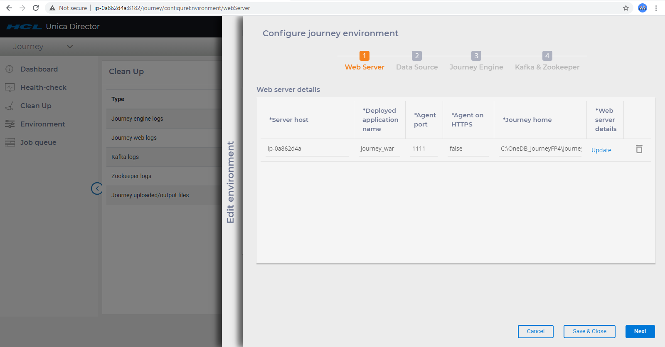Cancel the environment configuration

[x=535, y=332]
